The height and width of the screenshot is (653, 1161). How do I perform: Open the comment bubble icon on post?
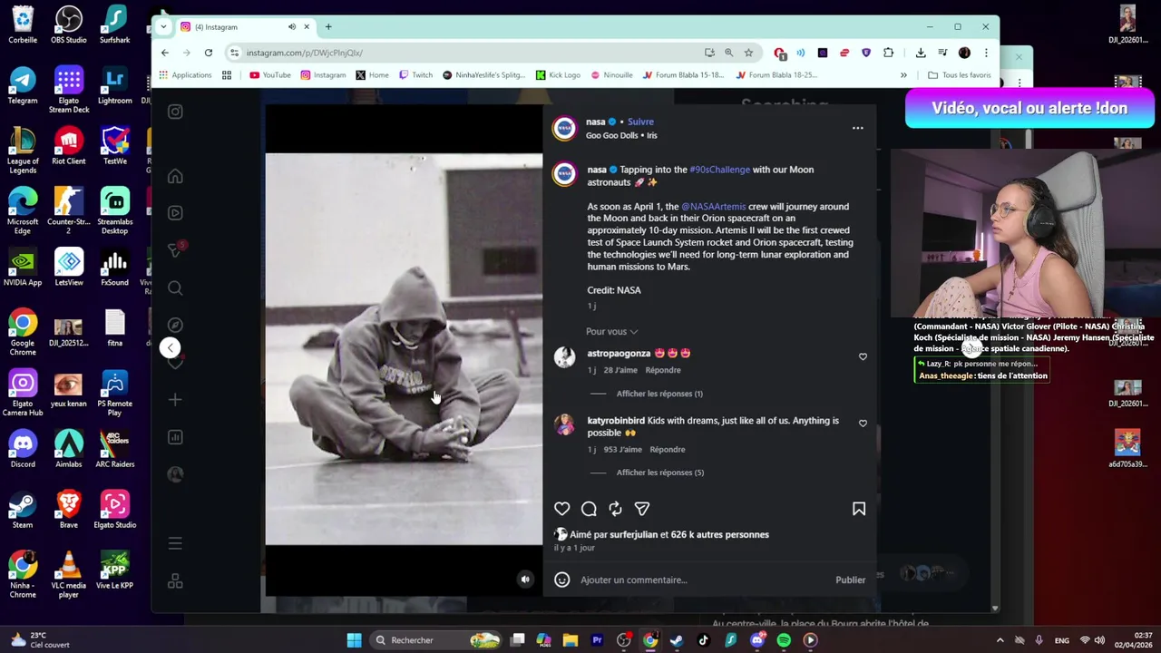(x=589, y=509)
